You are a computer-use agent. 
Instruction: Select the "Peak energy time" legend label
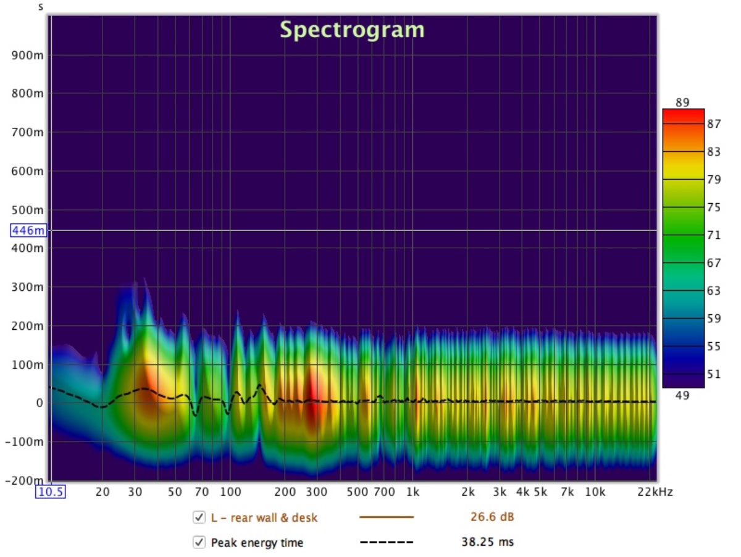click(x=257, y=542)
